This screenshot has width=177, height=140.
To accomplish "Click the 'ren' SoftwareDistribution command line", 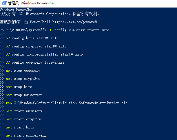I will click(x=66, y=103).
